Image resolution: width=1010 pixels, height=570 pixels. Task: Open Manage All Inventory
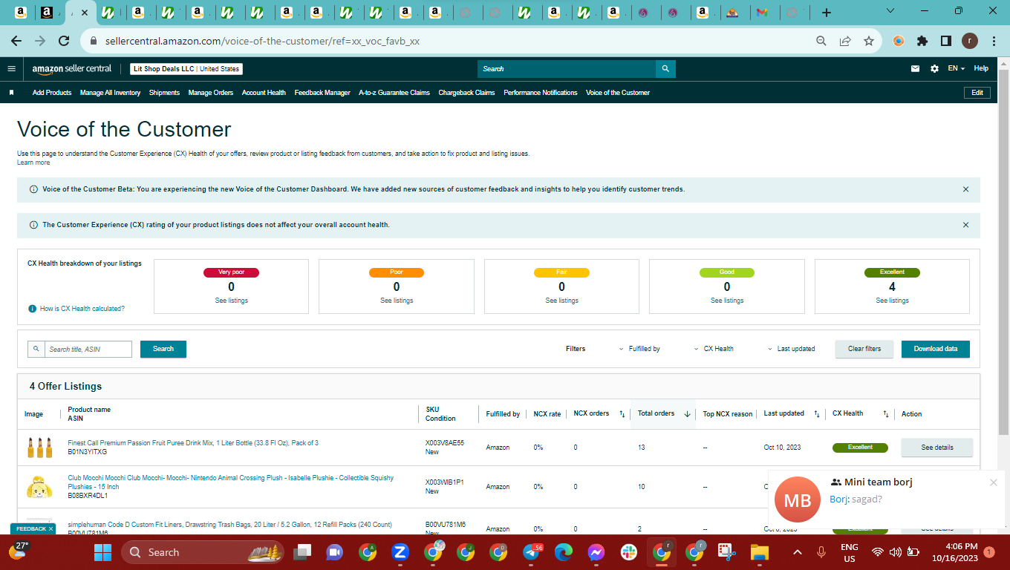tap(110, 93)
